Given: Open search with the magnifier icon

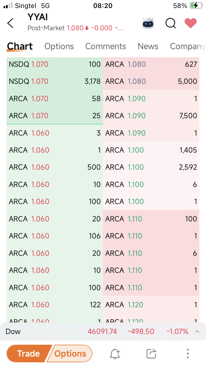Looking at the screenshot, I should point(171,23).
